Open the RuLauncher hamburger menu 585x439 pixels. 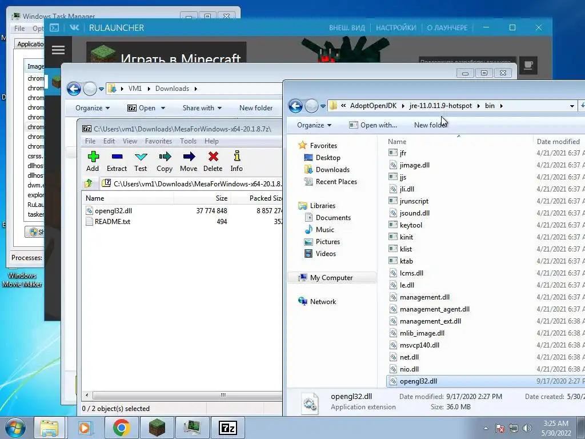pyautogui.click(x=58, y=50)
